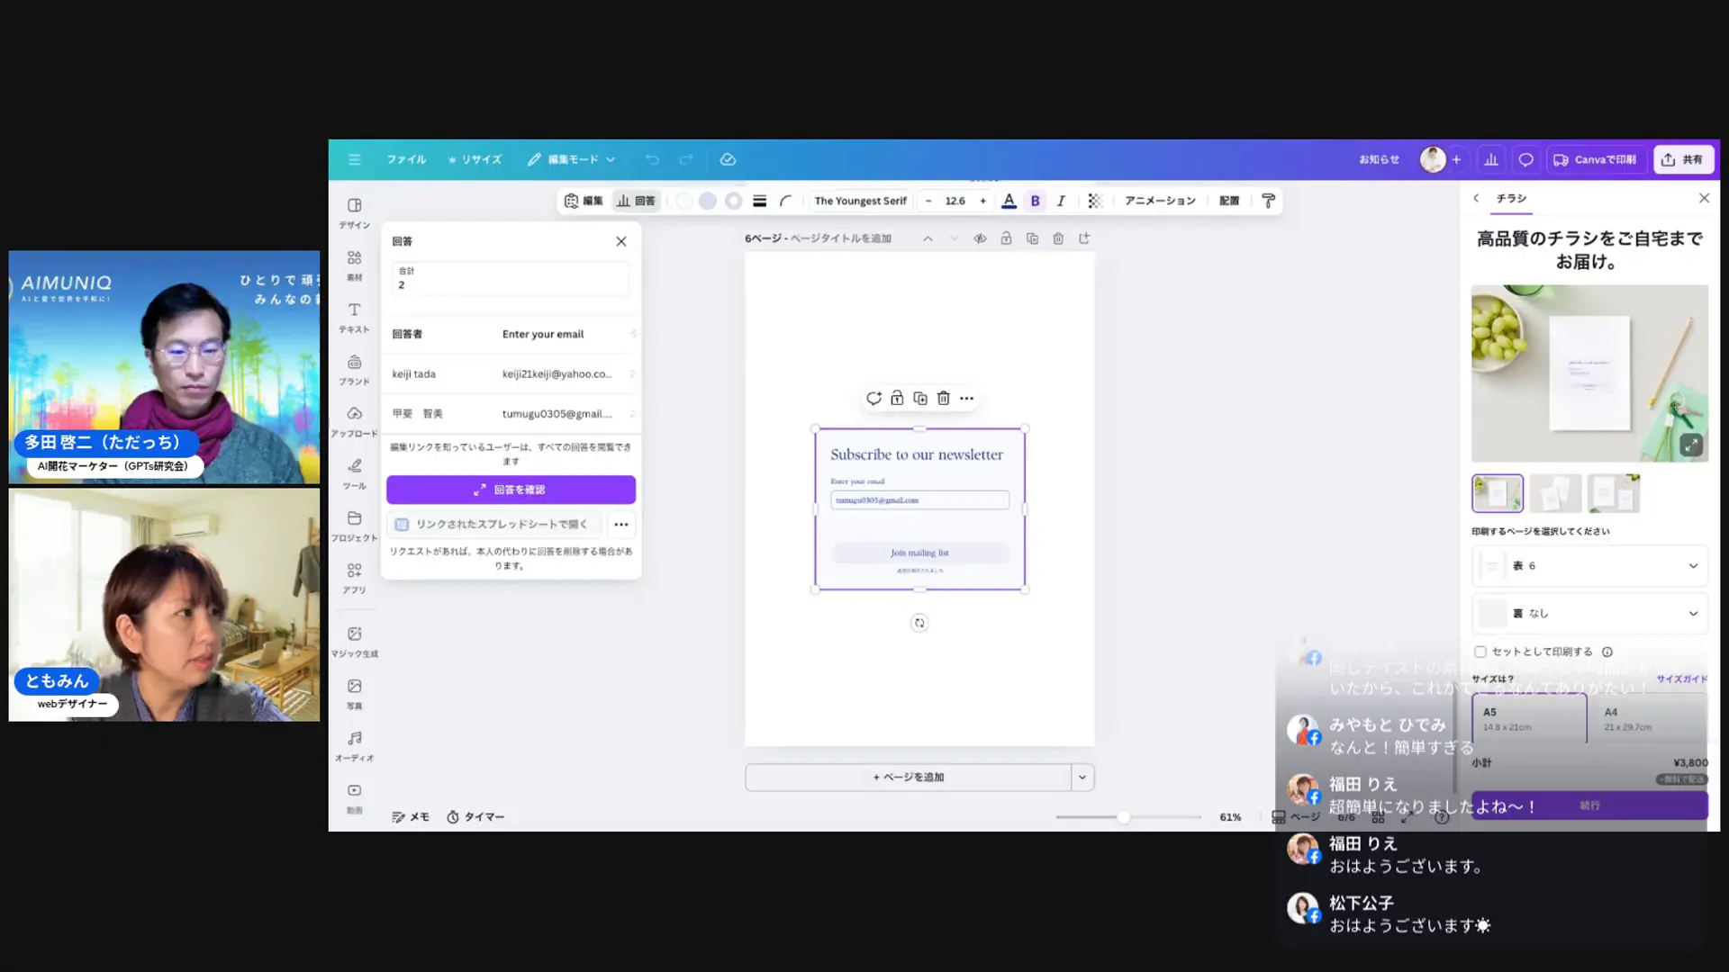
Task: Click the Italic formatting icon
Action: pyautogui.click(x=1061, y=201)
